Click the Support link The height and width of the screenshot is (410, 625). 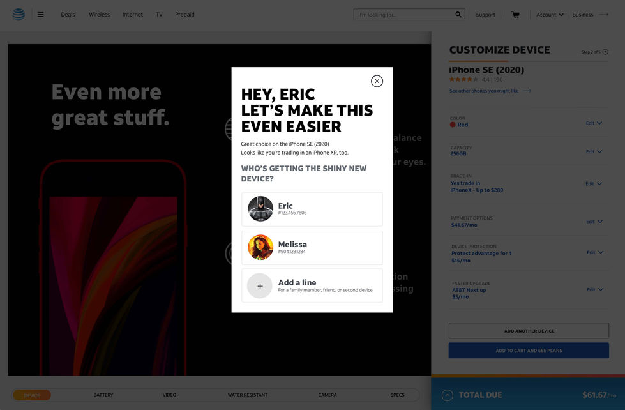click(x=485, y=15)
